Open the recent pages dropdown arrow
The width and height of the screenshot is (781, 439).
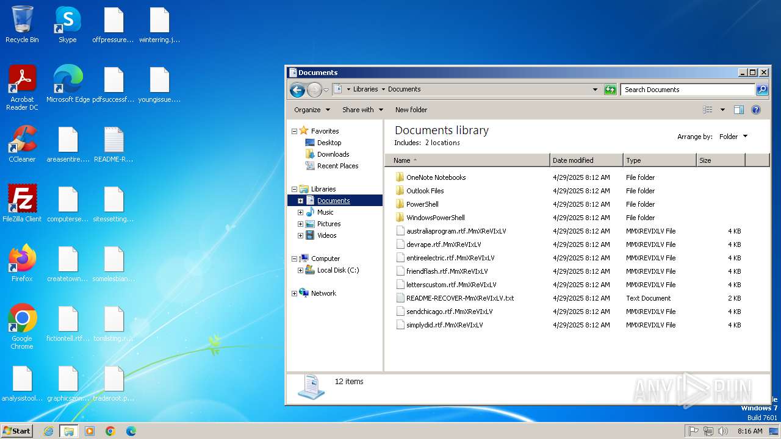coord(326,90)
